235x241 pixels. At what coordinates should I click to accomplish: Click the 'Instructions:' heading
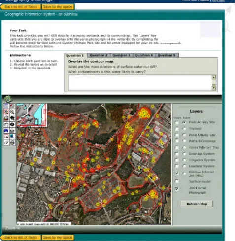click(21, 55)
